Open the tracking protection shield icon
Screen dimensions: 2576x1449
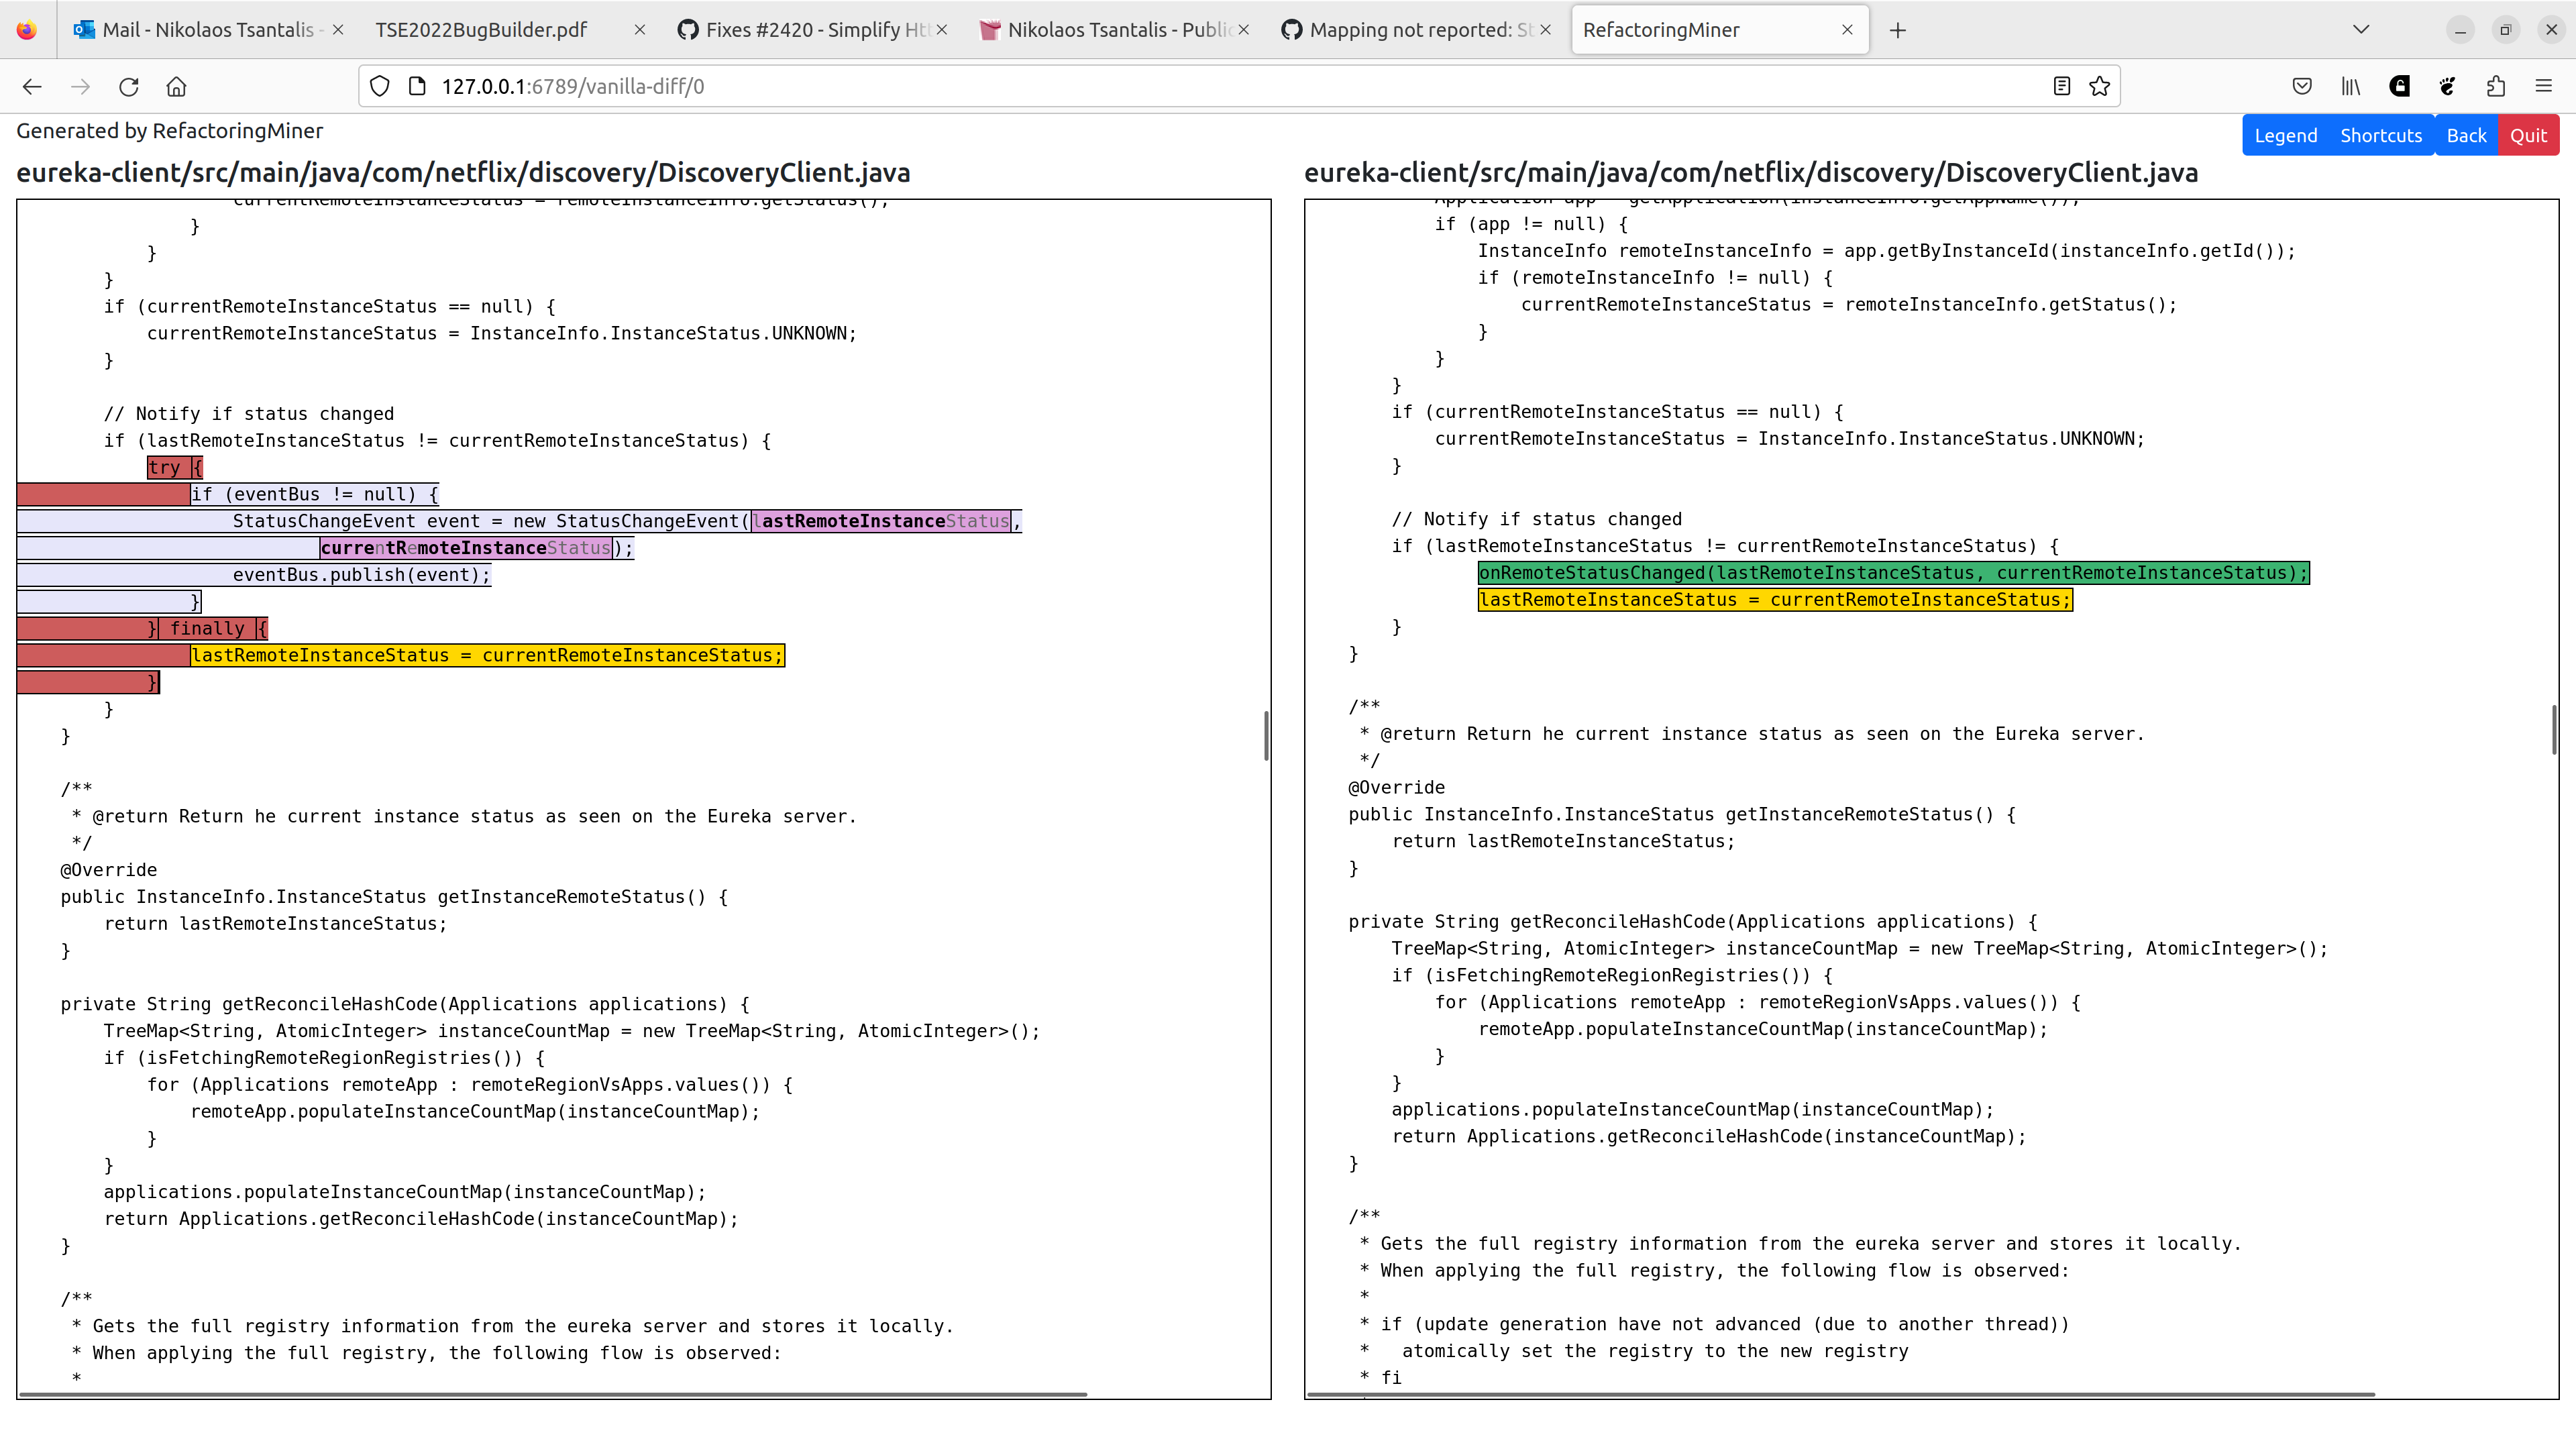coord(379,86)
